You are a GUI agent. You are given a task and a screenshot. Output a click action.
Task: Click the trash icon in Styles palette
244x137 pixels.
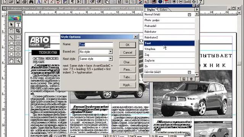point(191,79)
